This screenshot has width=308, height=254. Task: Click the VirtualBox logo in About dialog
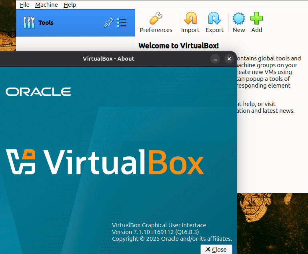(x=105, y=162)
